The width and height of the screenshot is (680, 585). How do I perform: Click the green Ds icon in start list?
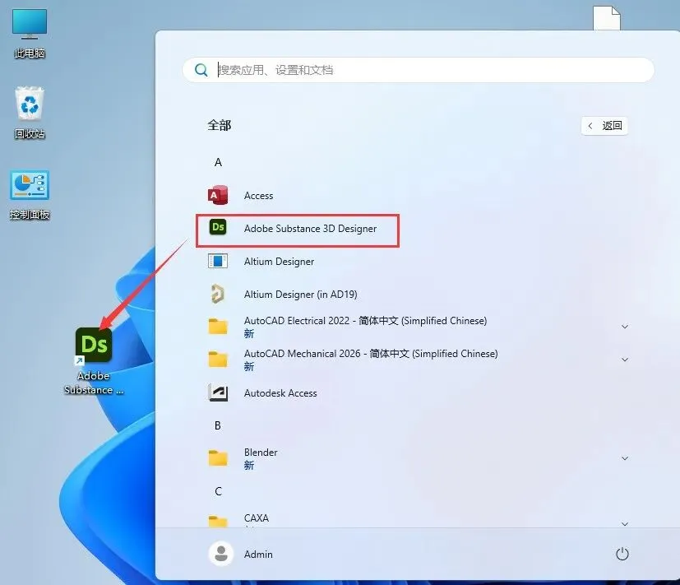(218, 227)
